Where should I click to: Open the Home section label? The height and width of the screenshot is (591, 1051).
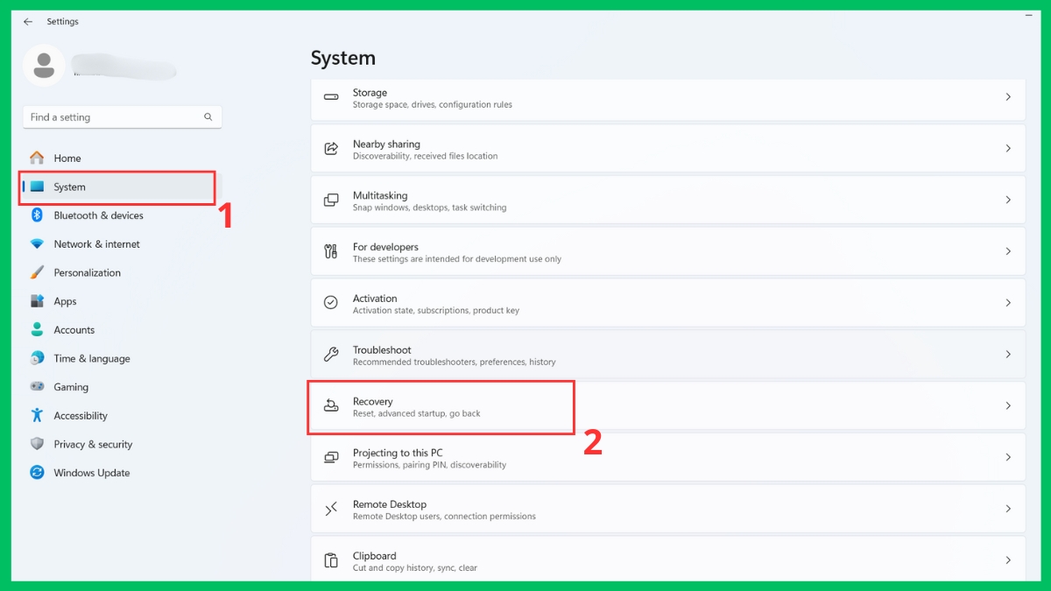67,158
